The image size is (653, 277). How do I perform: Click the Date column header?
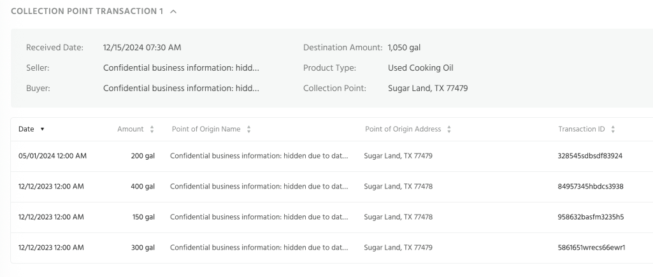click(x=26, y=129)
